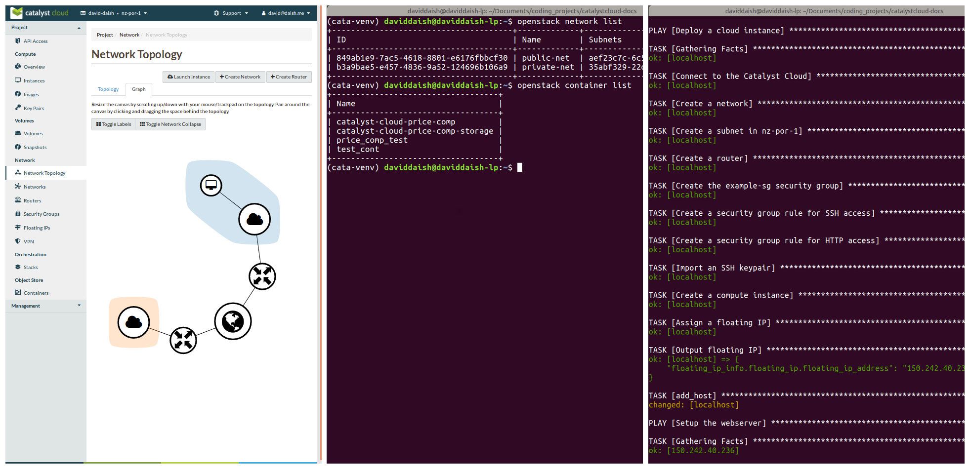The height and width of the screenshot is (469, 970).
Task: Click 'PLAY [Setup the webserver]' line
Action: 806,423
